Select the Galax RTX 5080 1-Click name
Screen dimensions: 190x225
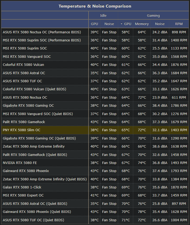pos(22,187)
